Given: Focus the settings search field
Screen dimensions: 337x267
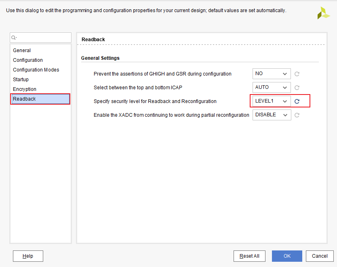Looking at the screenshot, I should coord(40,38).
